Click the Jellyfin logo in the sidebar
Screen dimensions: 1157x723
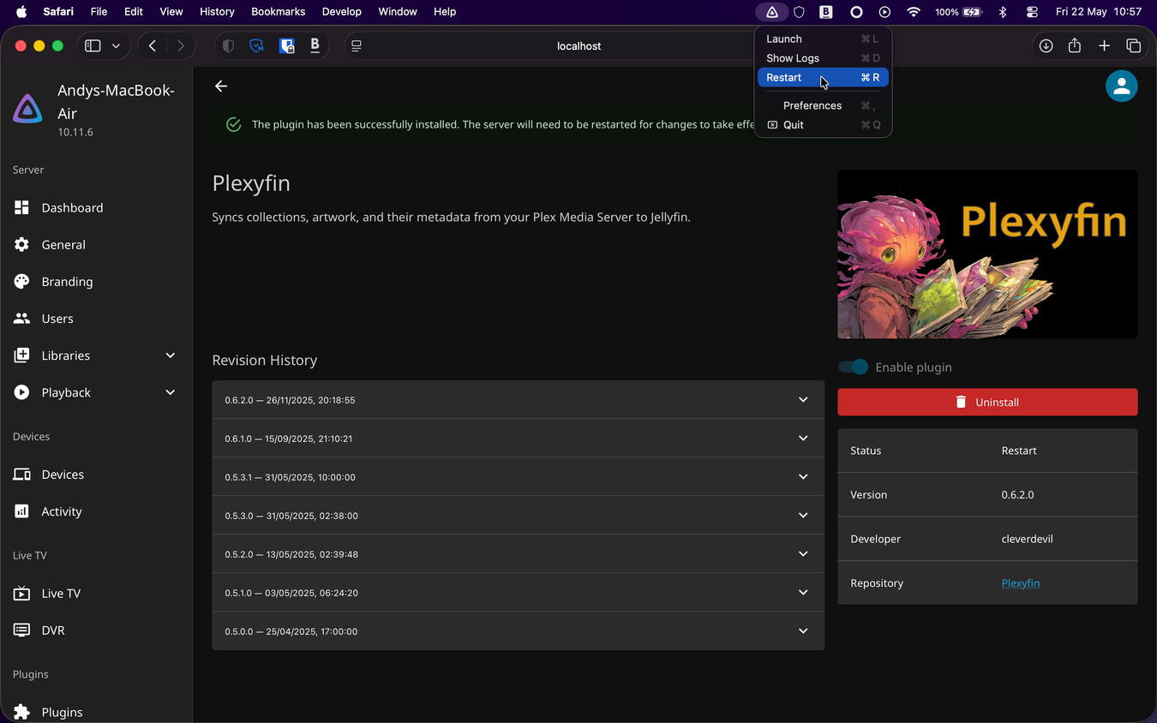tap(28, 110)
